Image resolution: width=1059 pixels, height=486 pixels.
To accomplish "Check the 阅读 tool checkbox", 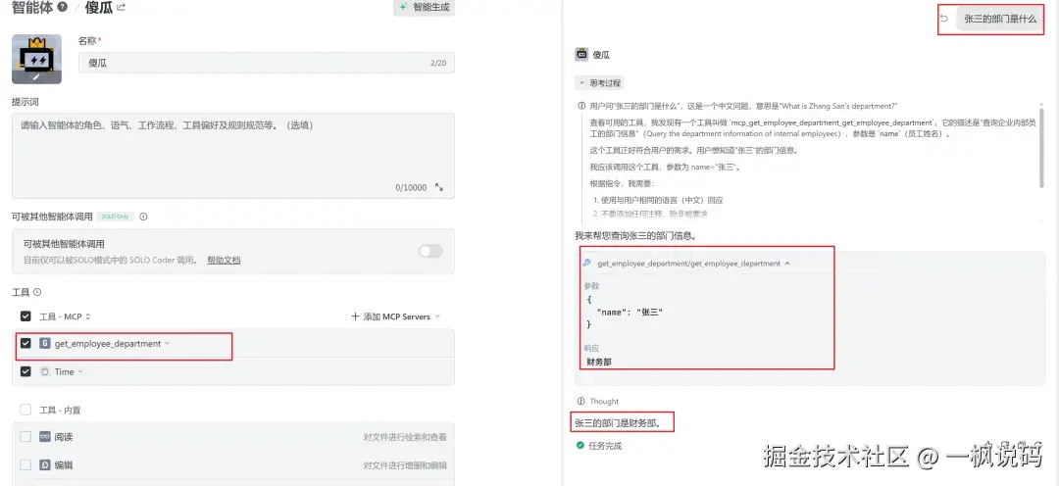I will pos(25,437).
